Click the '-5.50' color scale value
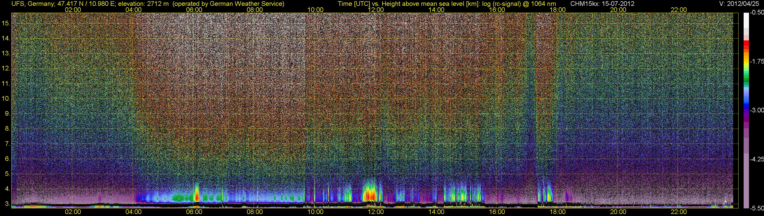This screenshot has height=216, width=764. point(757,208)
